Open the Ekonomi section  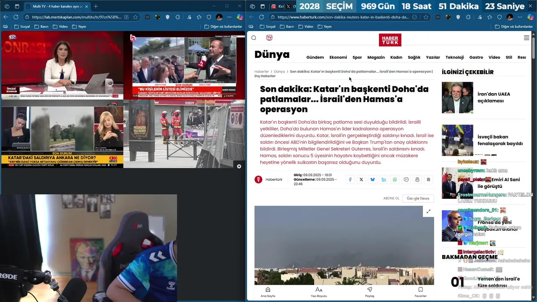tap(338, 57)
